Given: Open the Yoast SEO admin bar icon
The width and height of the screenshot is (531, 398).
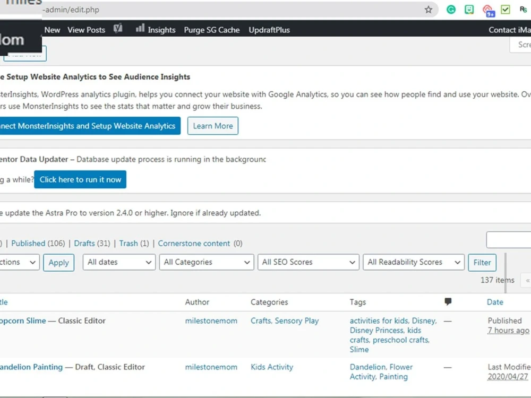Looking at the screenshot, I should tap(118, 29).
